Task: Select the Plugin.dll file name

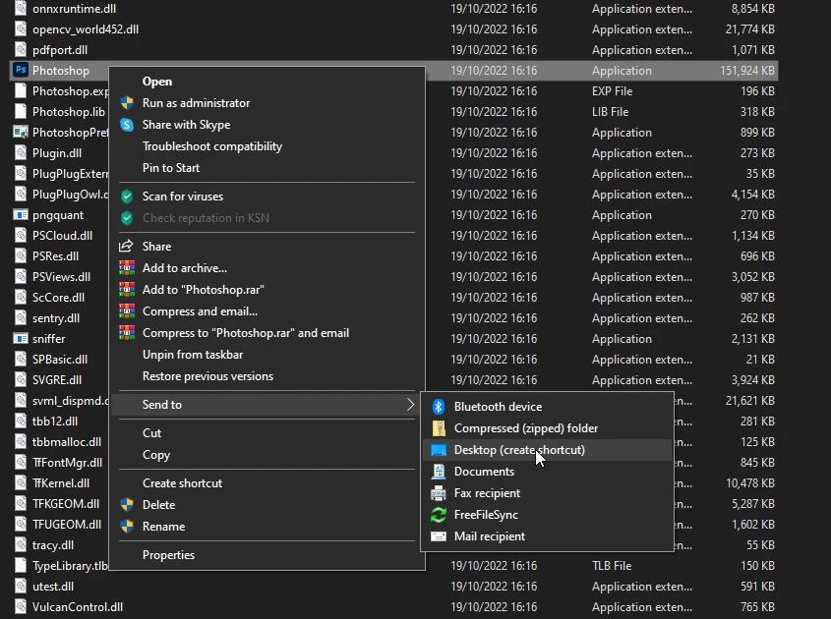Action: 57,153
